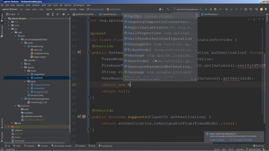Screen dimensions: 269x151
Task: Build project using the hammer icon
Action: point(168,9)
